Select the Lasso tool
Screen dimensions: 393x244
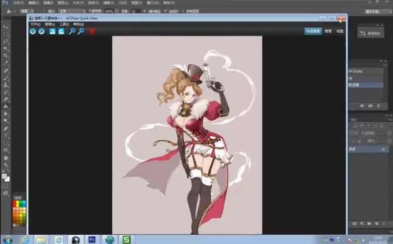[x=6, y=42]
